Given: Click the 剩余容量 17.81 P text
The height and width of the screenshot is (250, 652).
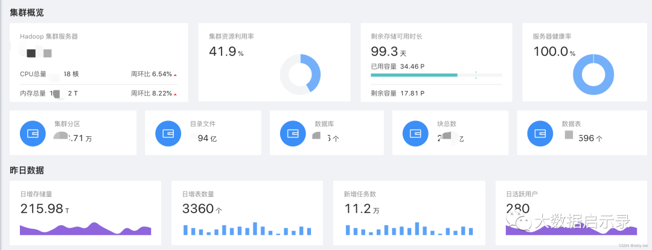Looking at the screenshot, I should [397, 93].
